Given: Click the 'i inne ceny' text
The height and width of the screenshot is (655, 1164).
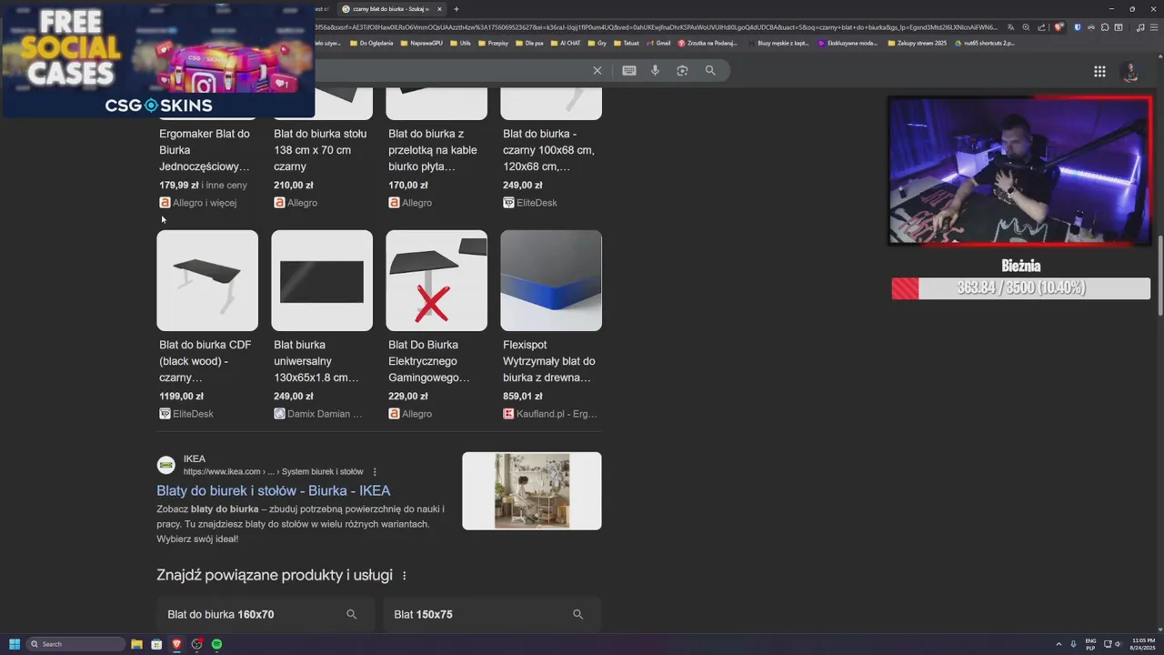Looking at the screenshot, I should click(225, 186).
